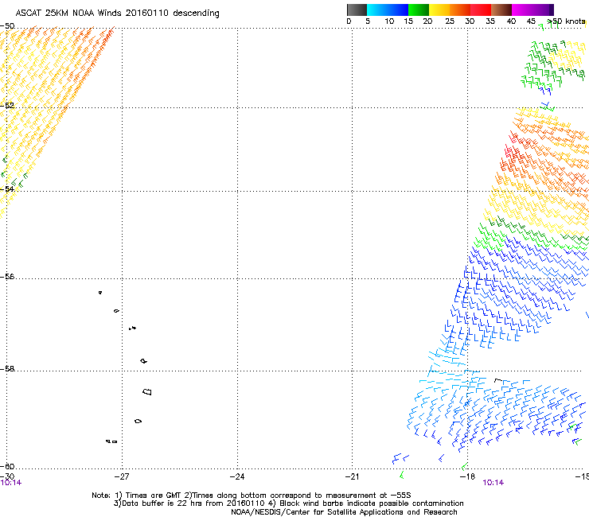
Task: Click the northernmost South Sandwich island outline
Action: (x=100, y=293)
